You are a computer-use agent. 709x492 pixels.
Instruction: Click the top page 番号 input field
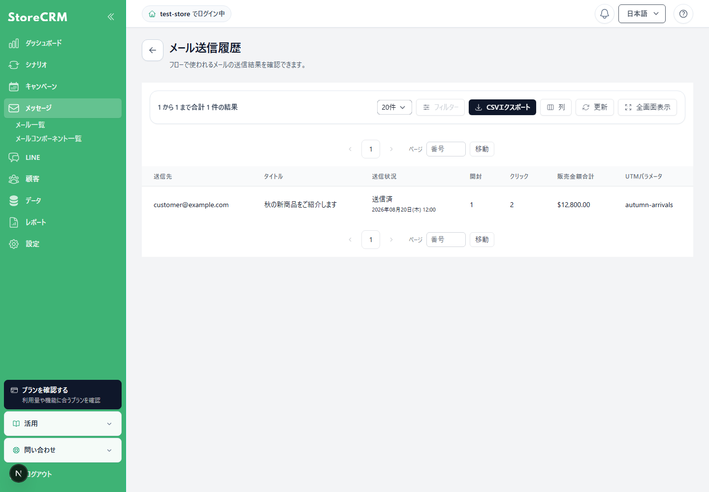[x=446, y=149]
